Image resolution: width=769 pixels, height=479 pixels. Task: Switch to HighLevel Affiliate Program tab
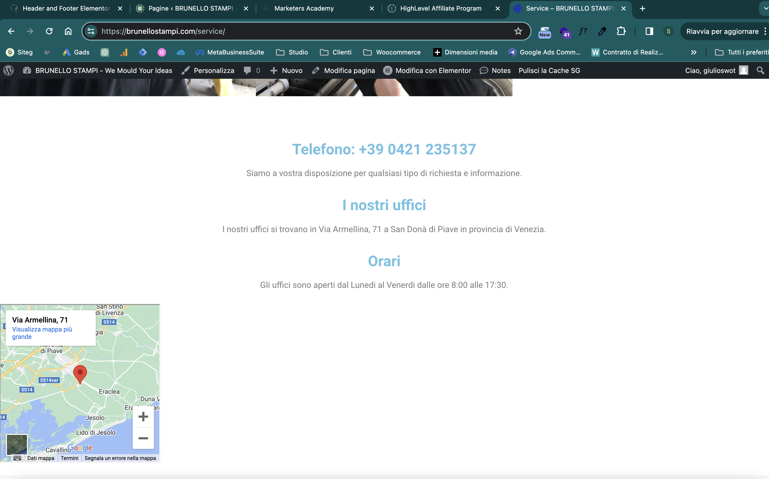click(440, 8)
